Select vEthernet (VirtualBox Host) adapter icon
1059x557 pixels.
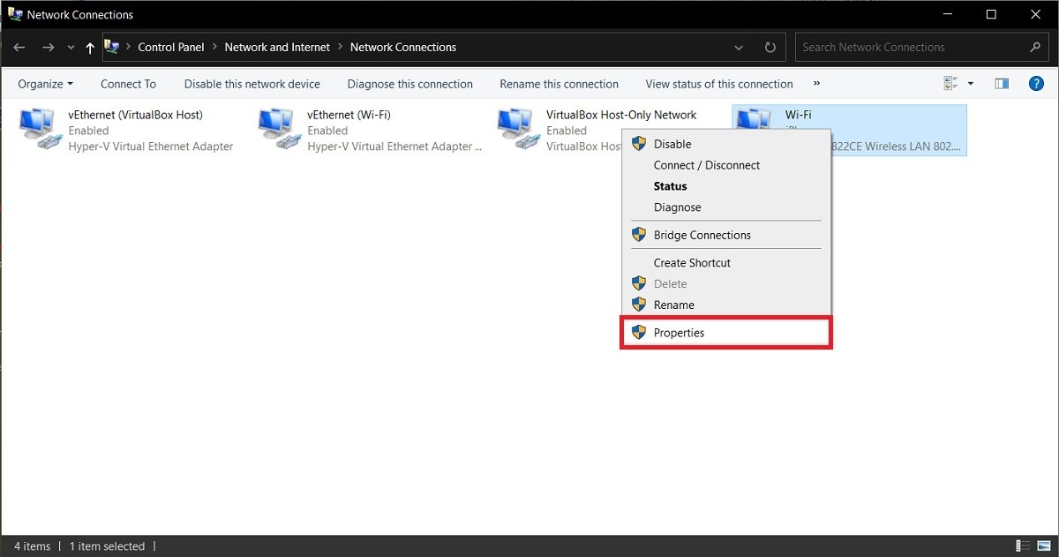point(39,129)
